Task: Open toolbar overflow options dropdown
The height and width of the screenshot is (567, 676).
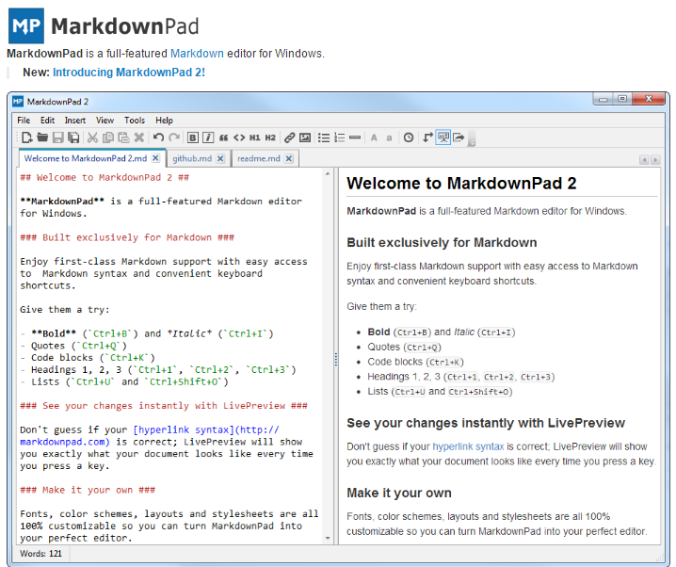Action: (x=472, y=138)
